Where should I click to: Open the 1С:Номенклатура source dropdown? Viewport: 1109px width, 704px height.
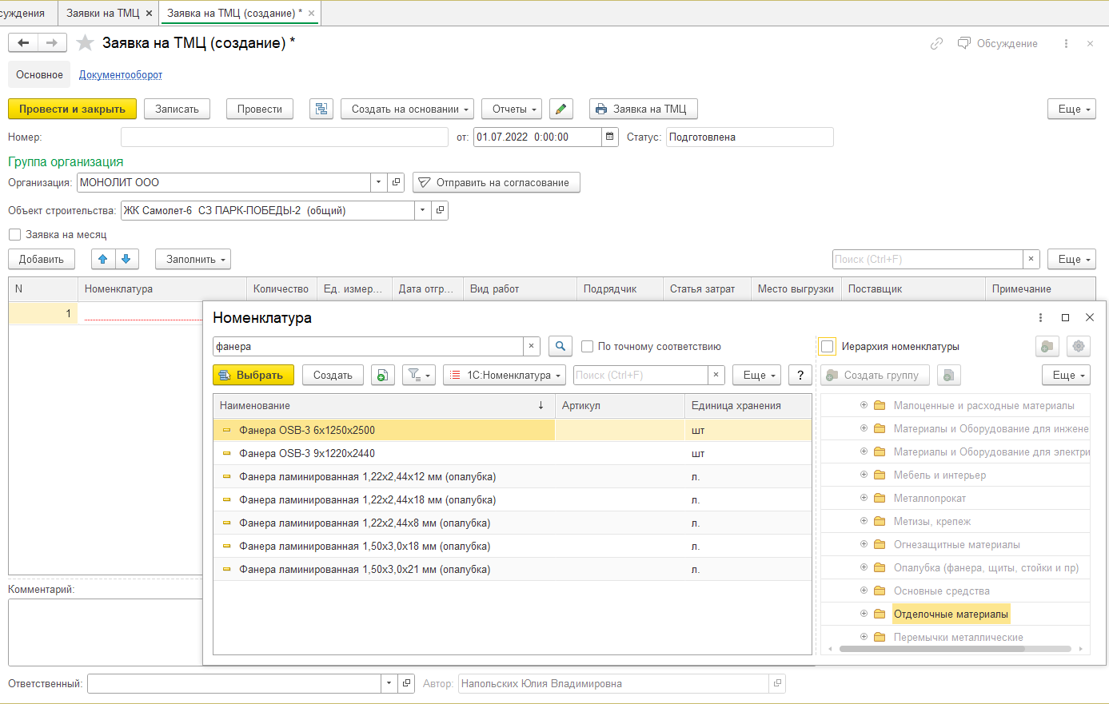click(505, 375)
